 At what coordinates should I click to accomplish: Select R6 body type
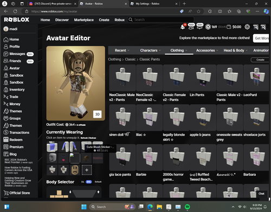point(82,182)
